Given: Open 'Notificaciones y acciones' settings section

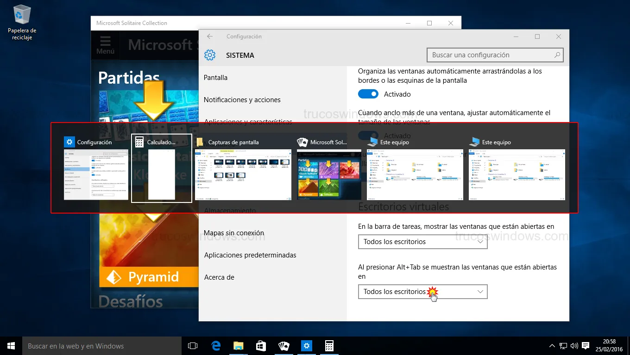Looking at the screenshot, I should pos(242,100).
